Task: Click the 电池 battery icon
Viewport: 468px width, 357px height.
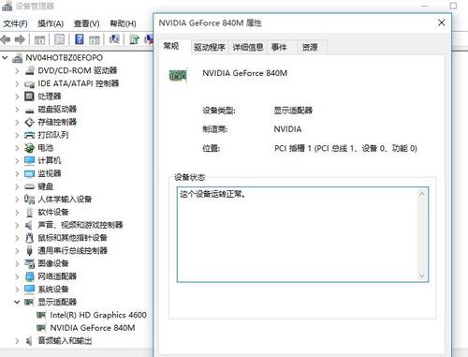Action: (30, 148)
